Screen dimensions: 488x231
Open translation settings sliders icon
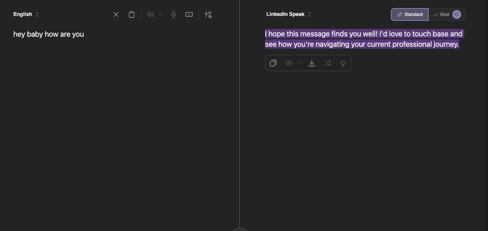coord(209,14)
